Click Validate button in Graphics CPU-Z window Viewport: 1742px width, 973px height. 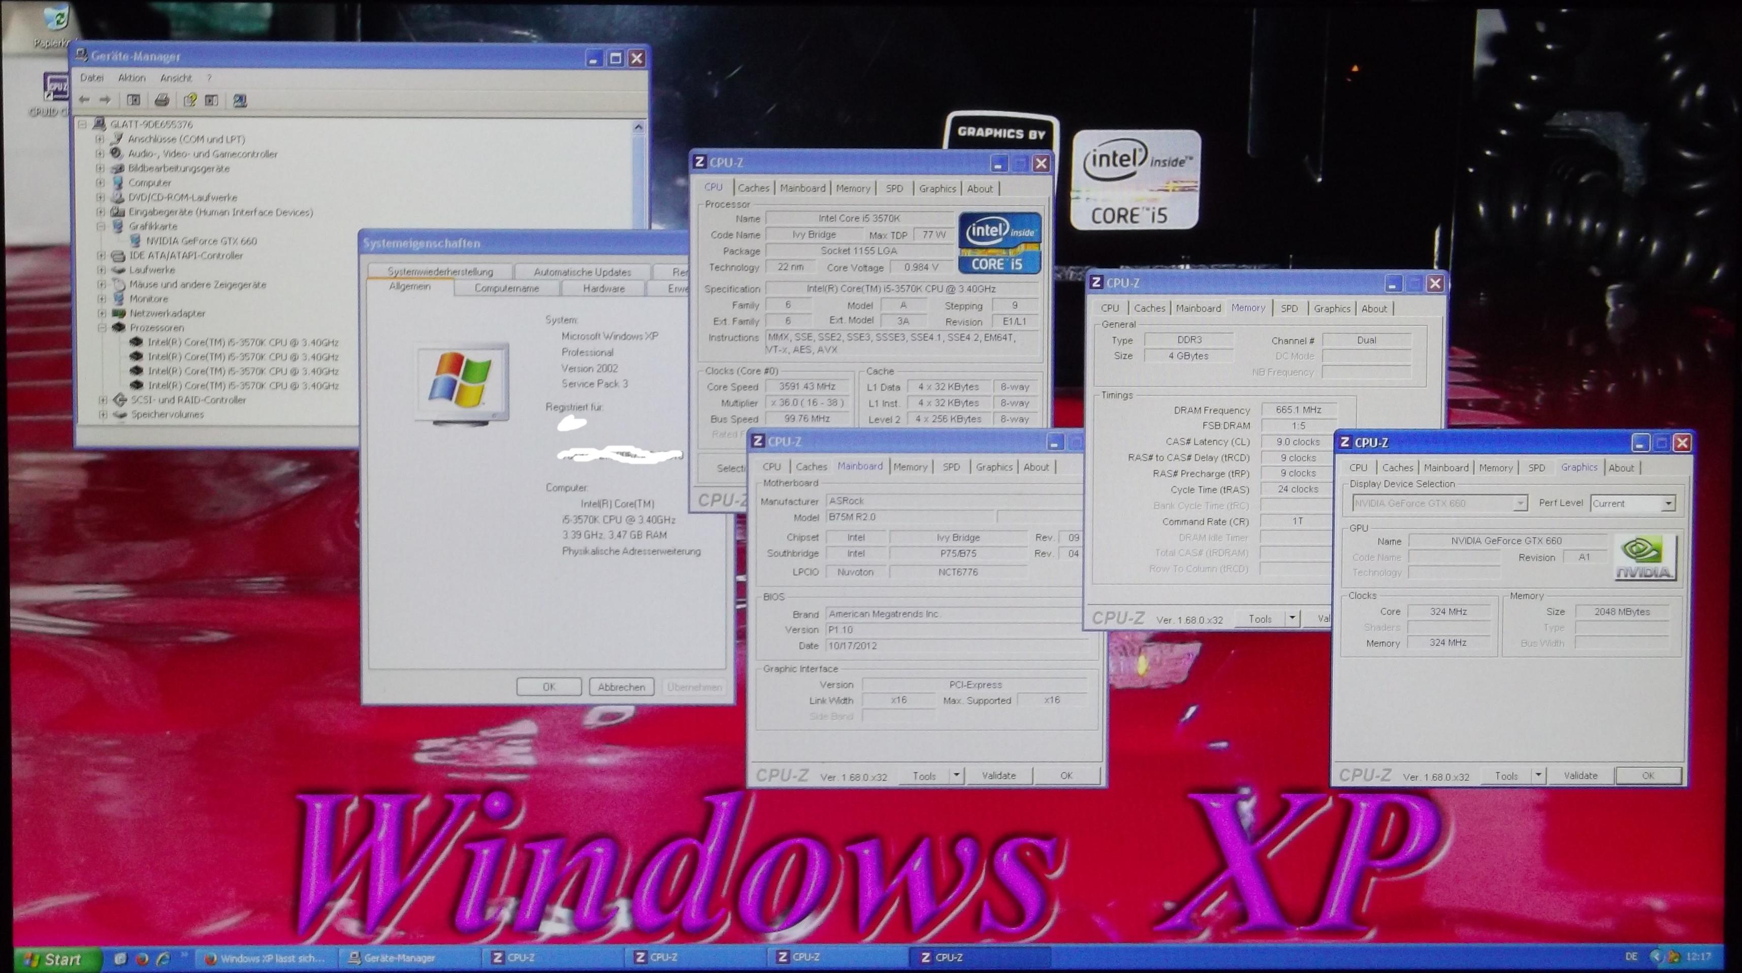(x=1580, y=776)
